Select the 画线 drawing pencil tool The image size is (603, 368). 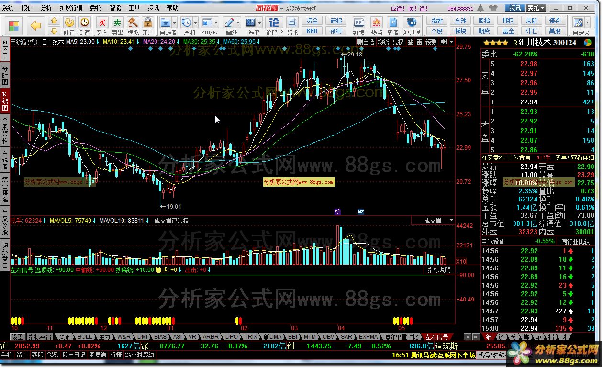pyautogui.click(x=229, y=22)
